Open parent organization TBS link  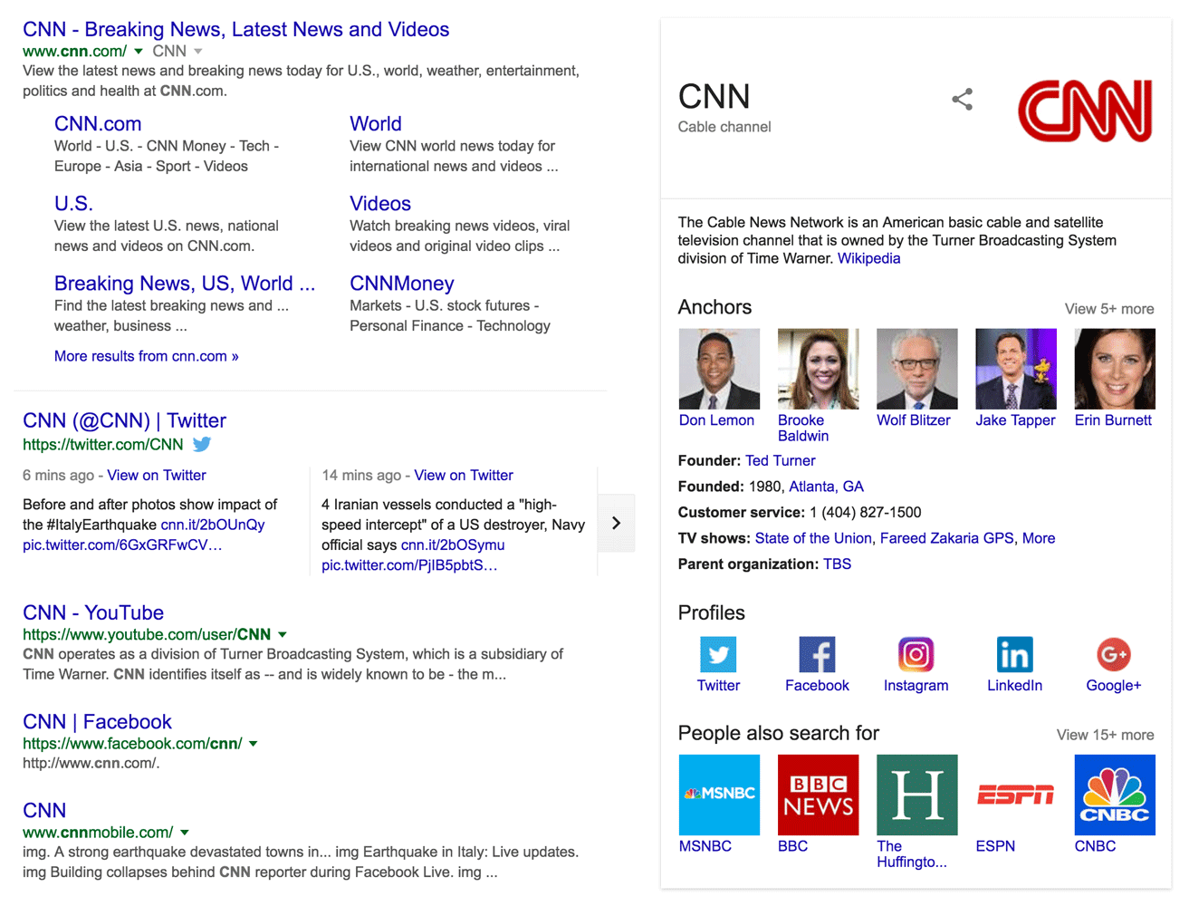tap(838, 564)
